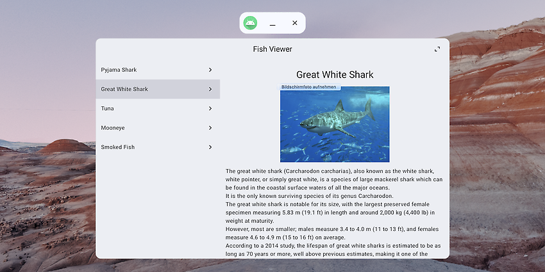Image resolution: width=545 pixels, height=272 pixels.
Task: Click the great white shark photo
Action: click(335, 124)
